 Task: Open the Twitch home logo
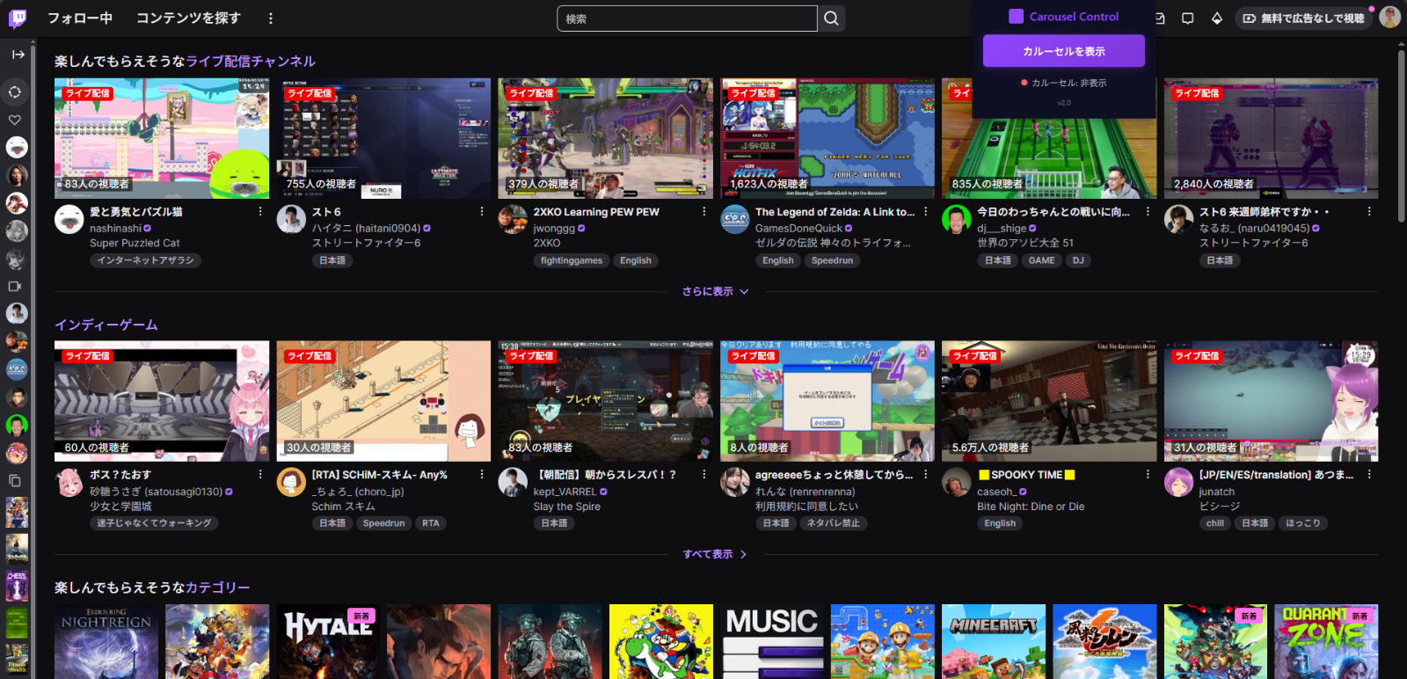pos(18,18)
